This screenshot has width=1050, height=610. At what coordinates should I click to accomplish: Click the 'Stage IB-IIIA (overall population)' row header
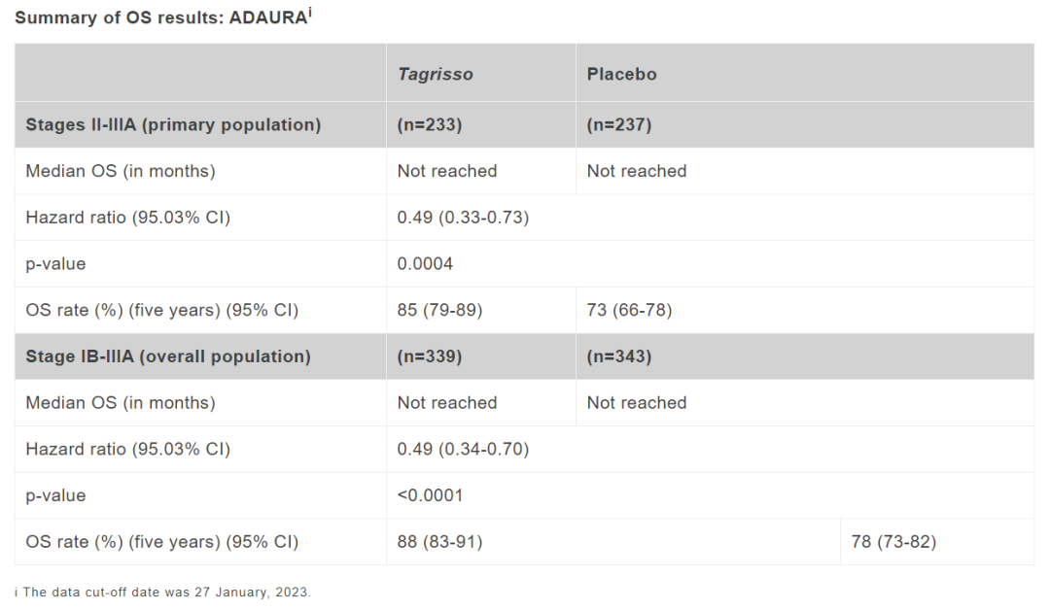168,356
